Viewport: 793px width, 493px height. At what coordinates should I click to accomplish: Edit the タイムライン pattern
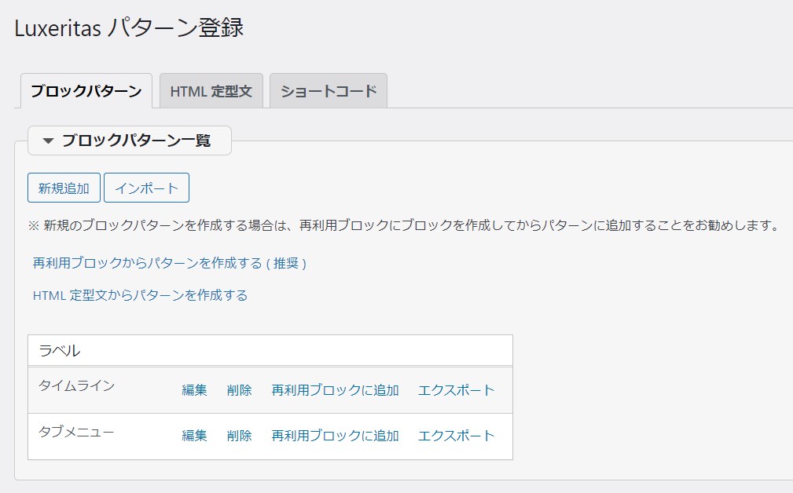pyautogui.click(x=194, y=390)
